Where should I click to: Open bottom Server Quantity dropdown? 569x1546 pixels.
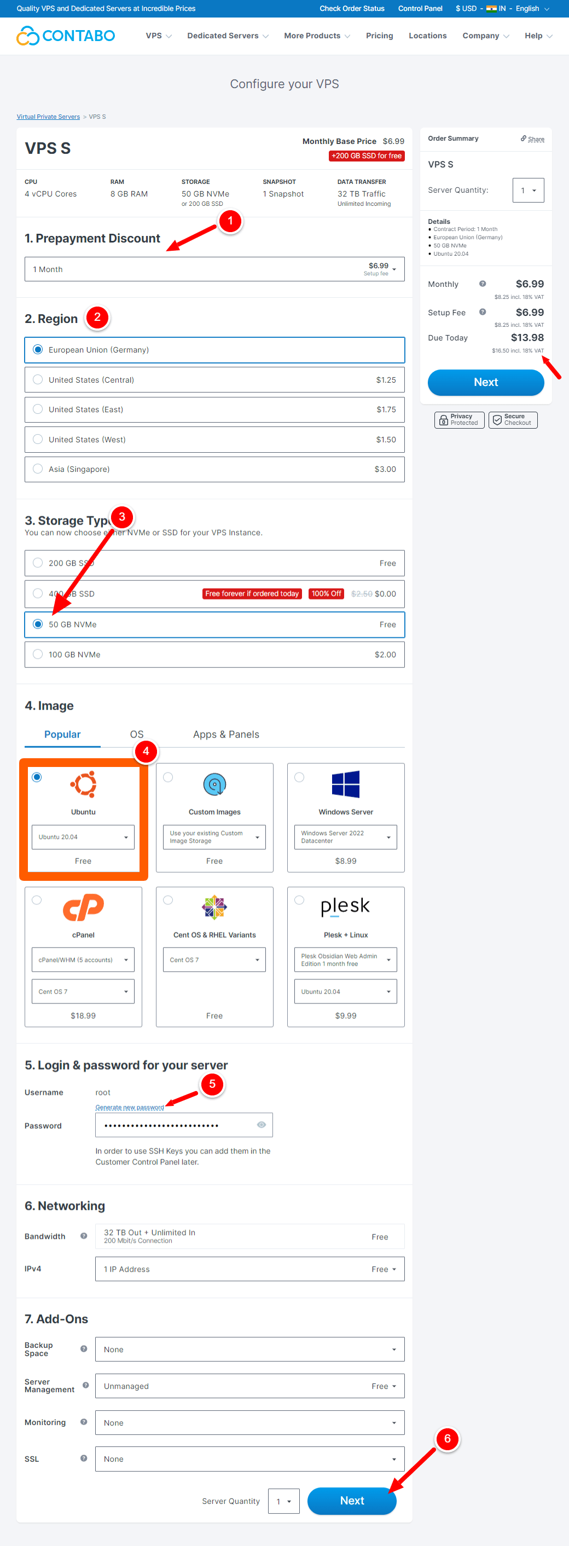(x=283, y=1501)
